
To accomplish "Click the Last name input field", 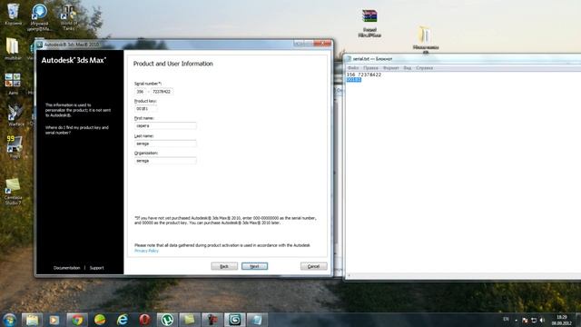I will (165, 144).
